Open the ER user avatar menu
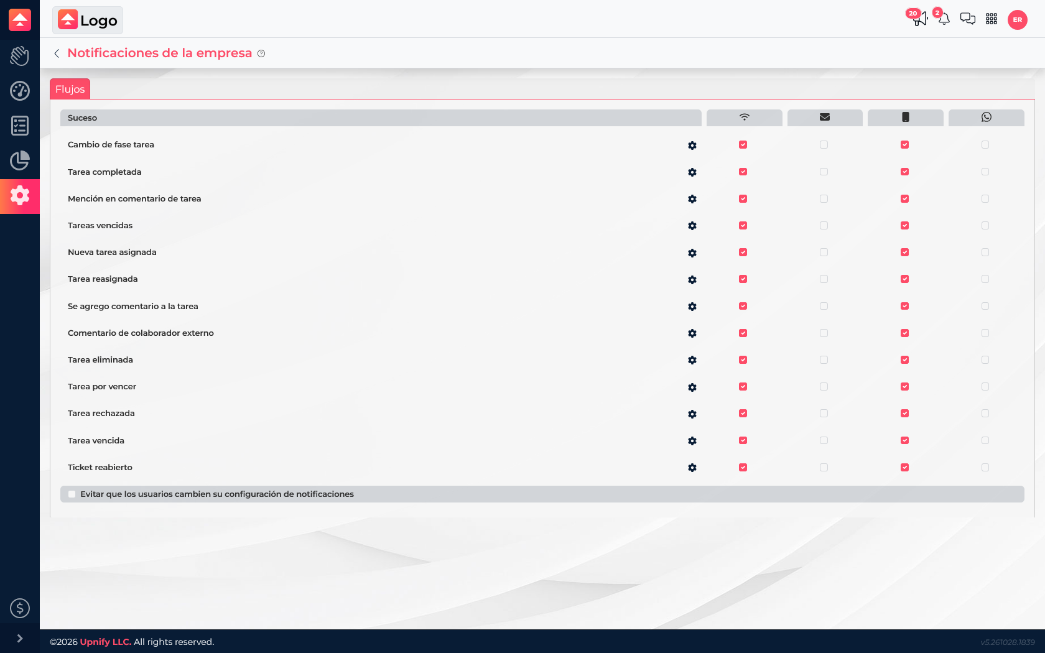1045x653 pixels. 1018,20
